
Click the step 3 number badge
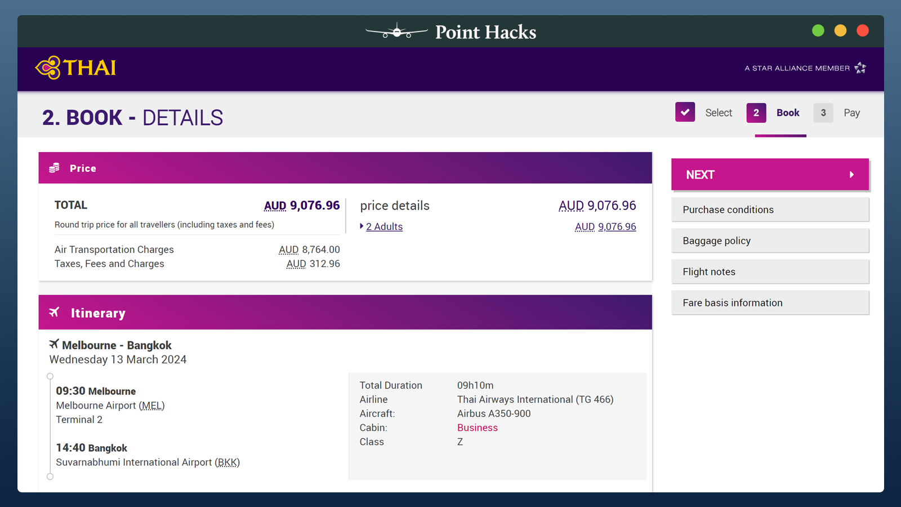click(x=823, y=113)
